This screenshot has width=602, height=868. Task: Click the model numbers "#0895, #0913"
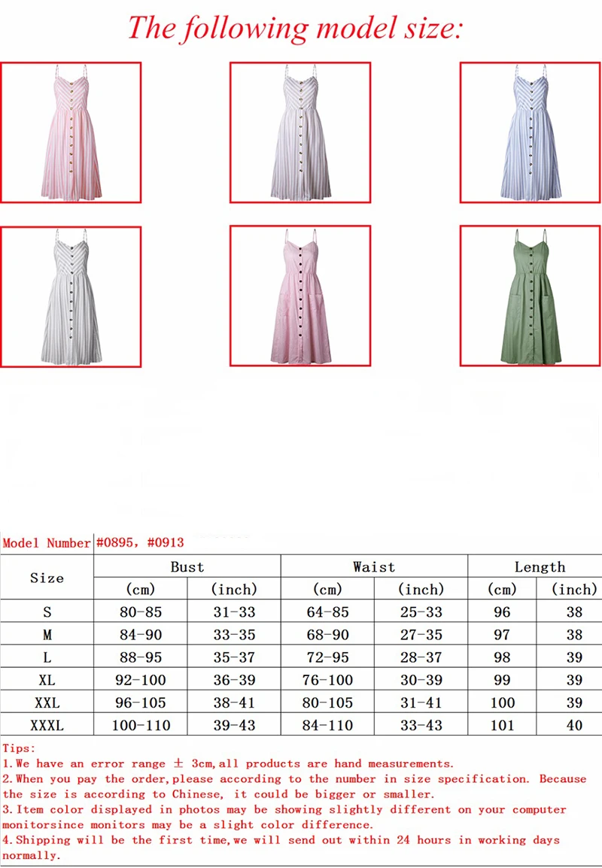[140, 542]
